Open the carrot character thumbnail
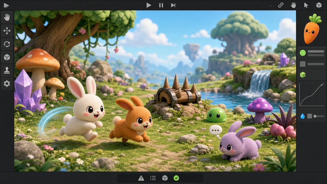The height and width of the screenshot is (184, 327). tap(312, 29)
